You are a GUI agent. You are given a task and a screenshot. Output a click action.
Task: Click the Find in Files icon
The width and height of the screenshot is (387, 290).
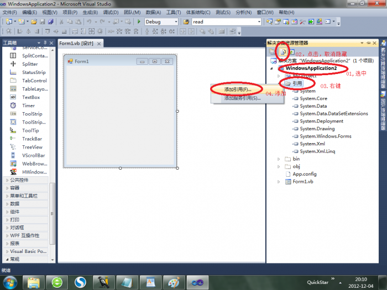click(x=186, y=22)
